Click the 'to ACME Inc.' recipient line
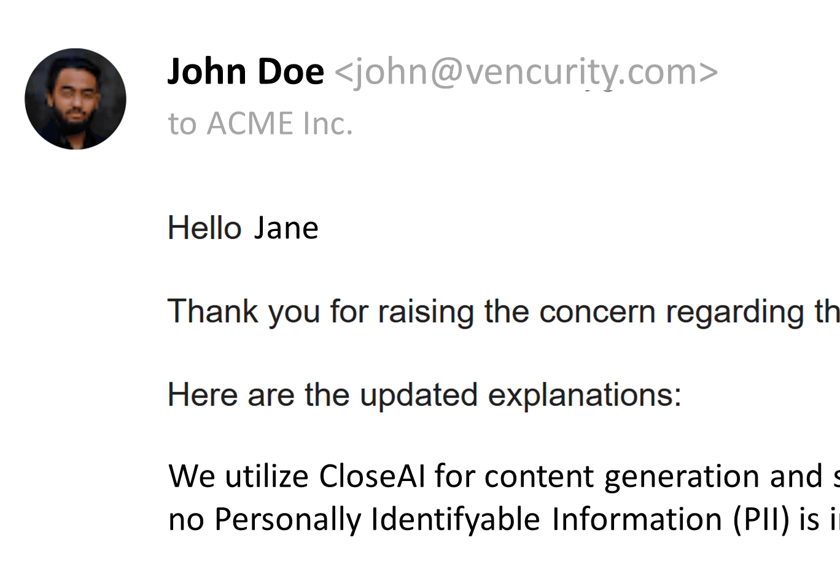The width and height of the screenshot is (840, 575). click(260, 123)
